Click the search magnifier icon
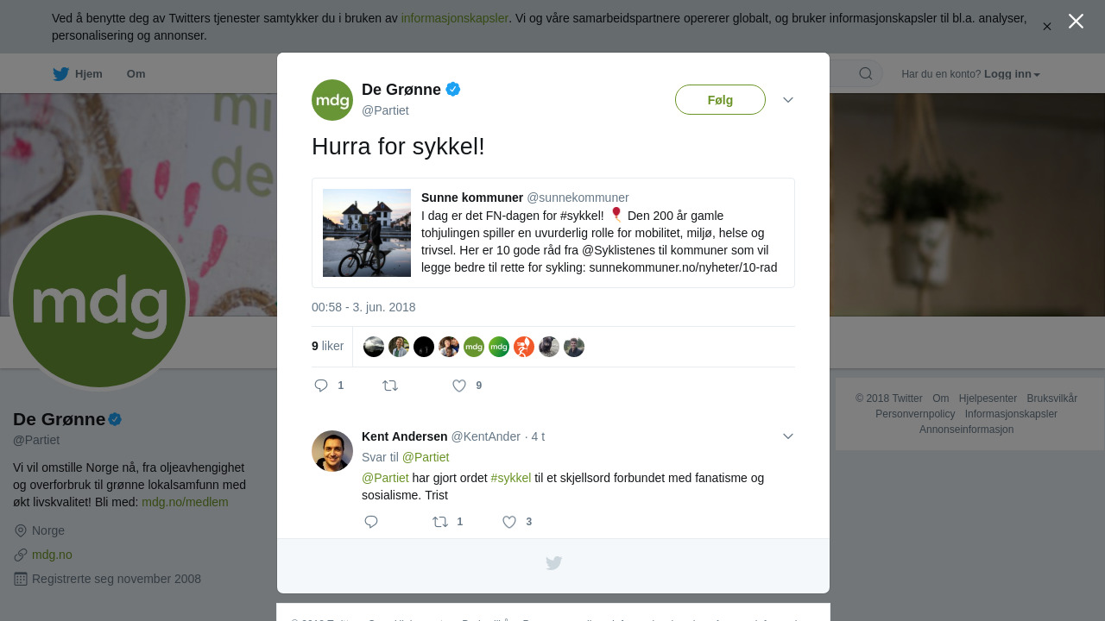The width and height of the screenshot is (1105, 621). (x=866, y=73)
